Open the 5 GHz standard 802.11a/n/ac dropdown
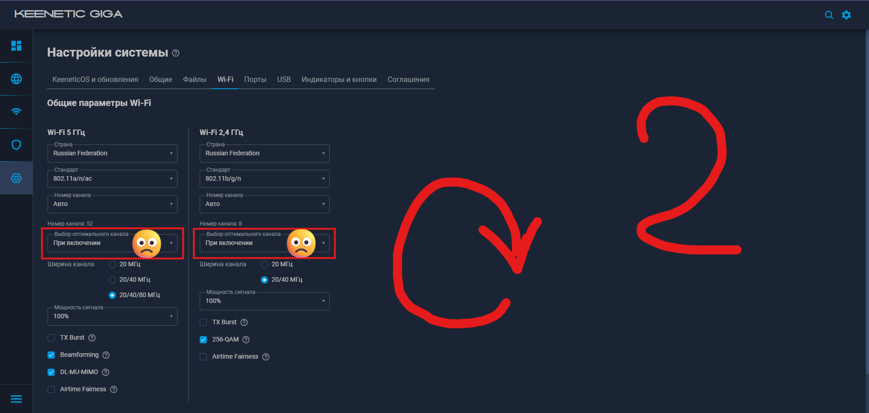Viewport: 869px width, 413px height. (112, 179)
